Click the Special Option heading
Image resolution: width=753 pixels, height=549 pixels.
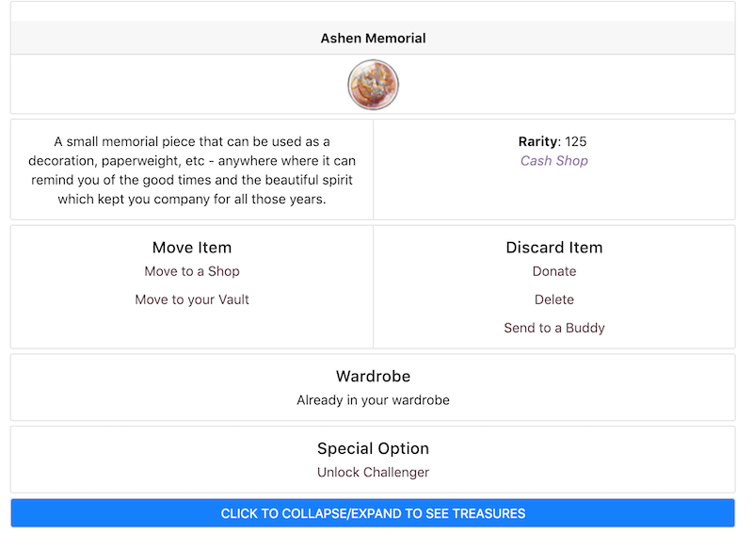click(x=373, y=448)
